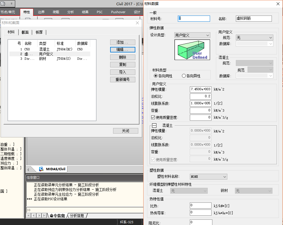Screen dimensions: 283x225
Task: Click the 重新编号 button
Action: (x=122, y=79)
